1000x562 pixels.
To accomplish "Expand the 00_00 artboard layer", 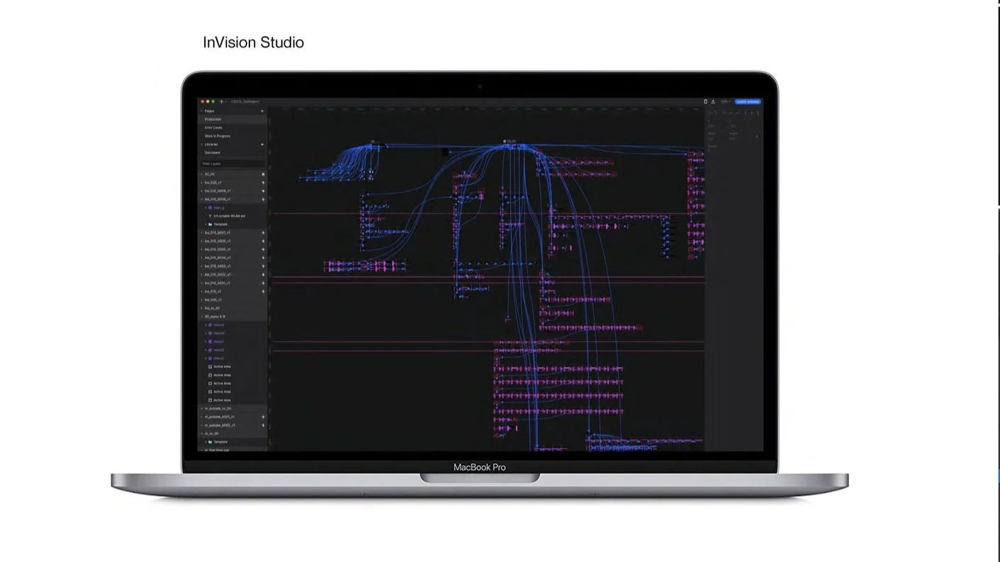I will pyautogui.click(x=201, y=174).
